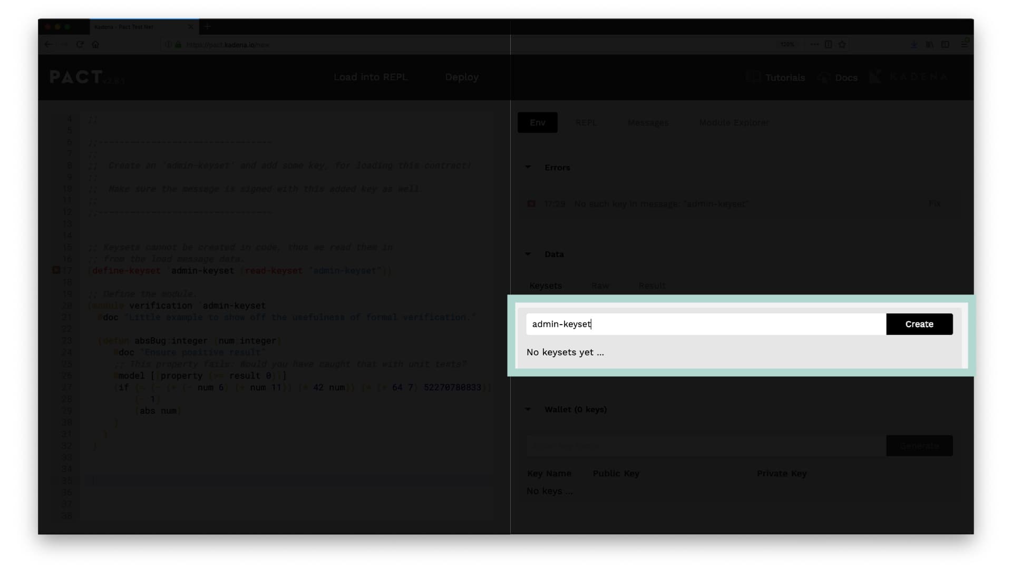Click the reader/pocket icon in address bar
Viewport: 1012px width, 569px height.
828,45
